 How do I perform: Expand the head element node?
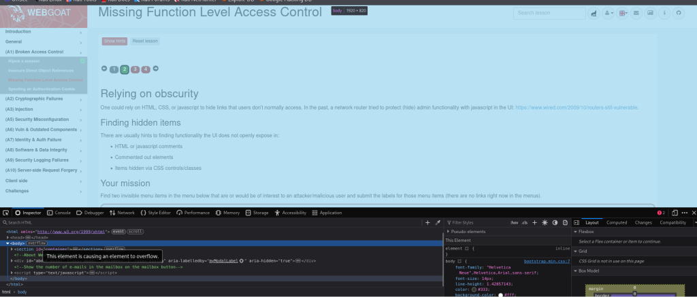tap(8, 237)
